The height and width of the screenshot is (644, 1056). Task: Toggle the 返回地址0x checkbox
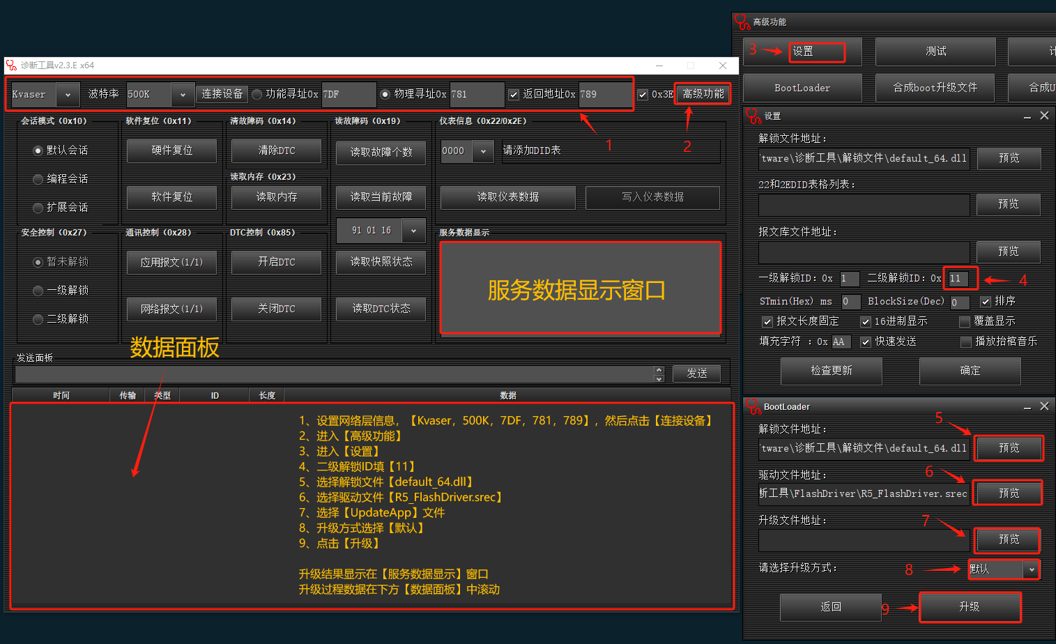click(x=514, y=94)
